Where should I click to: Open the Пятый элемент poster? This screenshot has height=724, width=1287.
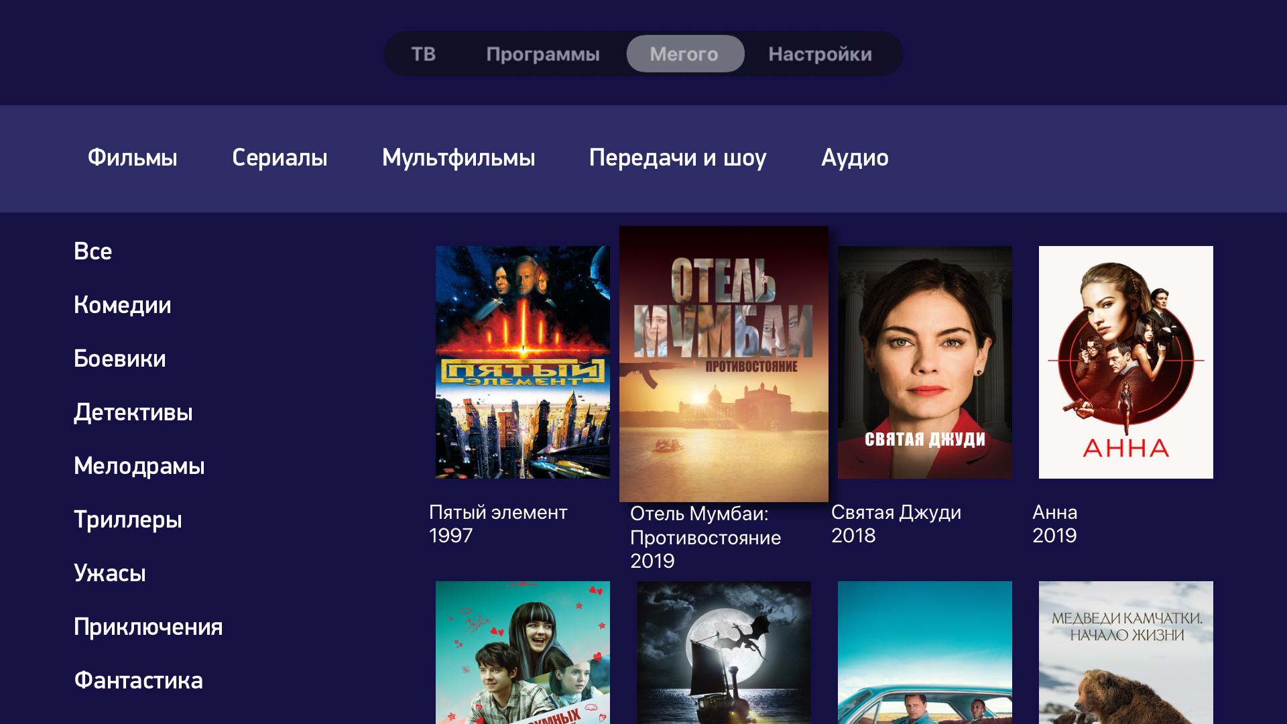523,362
